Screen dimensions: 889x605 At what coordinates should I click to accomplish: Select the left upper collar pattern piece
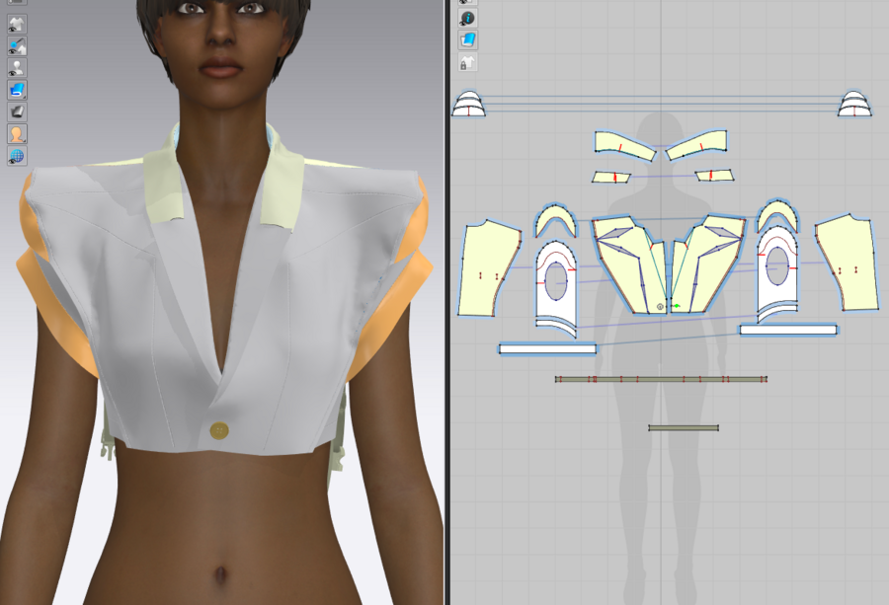(x=624, y=145)
